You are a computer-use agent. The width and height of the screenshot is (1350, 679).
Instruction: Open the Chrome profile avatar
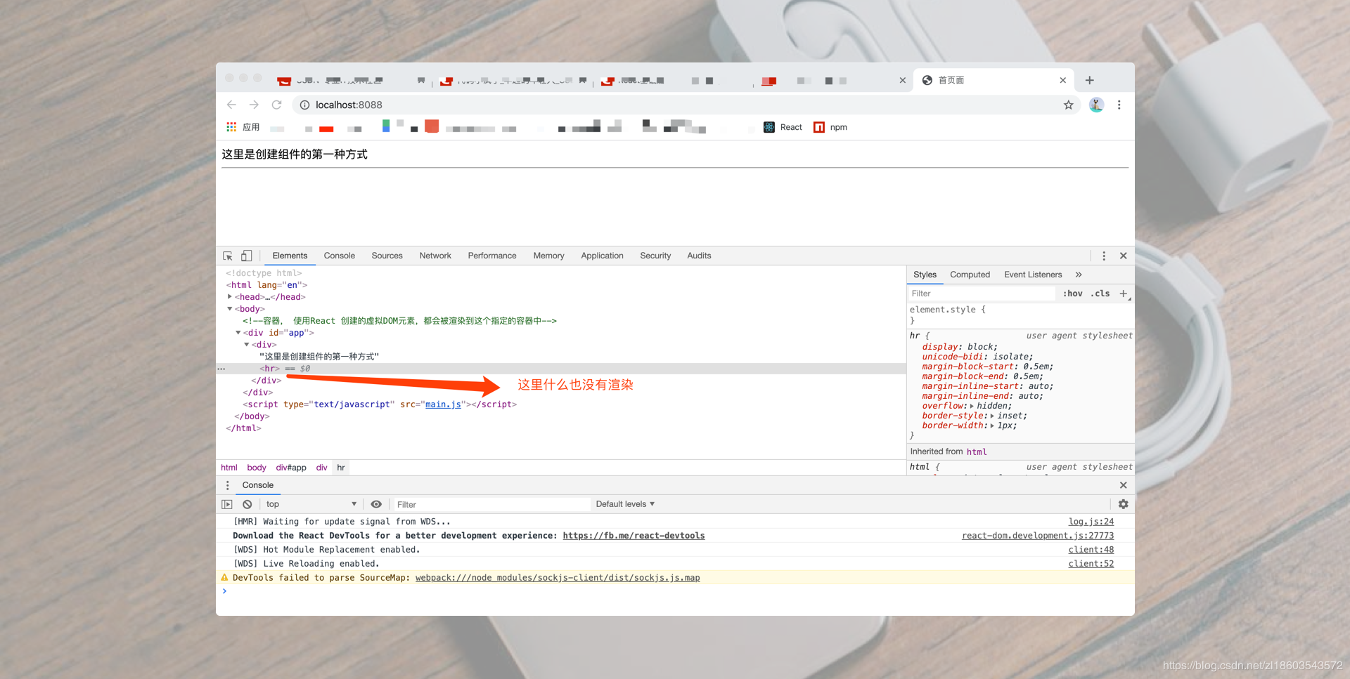(1096, 105)
